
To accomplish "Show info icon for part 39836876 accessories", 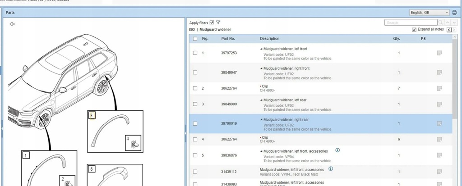I will tap(337, 150).
